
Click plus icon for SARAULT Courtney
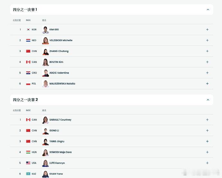[207, 120]
